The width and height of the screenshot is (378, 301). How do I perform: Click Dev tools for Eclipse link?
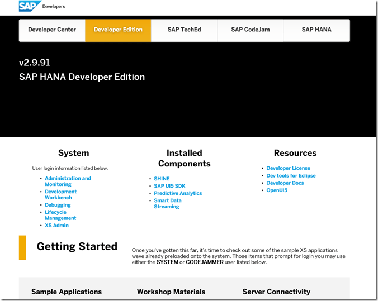click(291, 175)
